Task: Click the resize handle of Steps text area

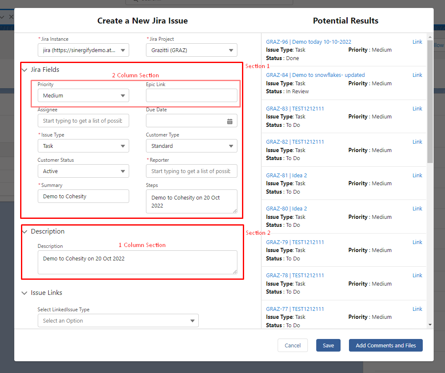Action: (x=235, y=211)
